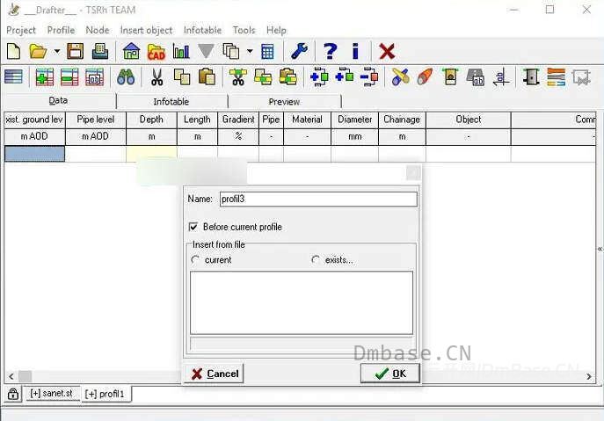Select the [+] sanet.st bottom tab
This screenshot has width=604, height=421.
tap(52, 393)
